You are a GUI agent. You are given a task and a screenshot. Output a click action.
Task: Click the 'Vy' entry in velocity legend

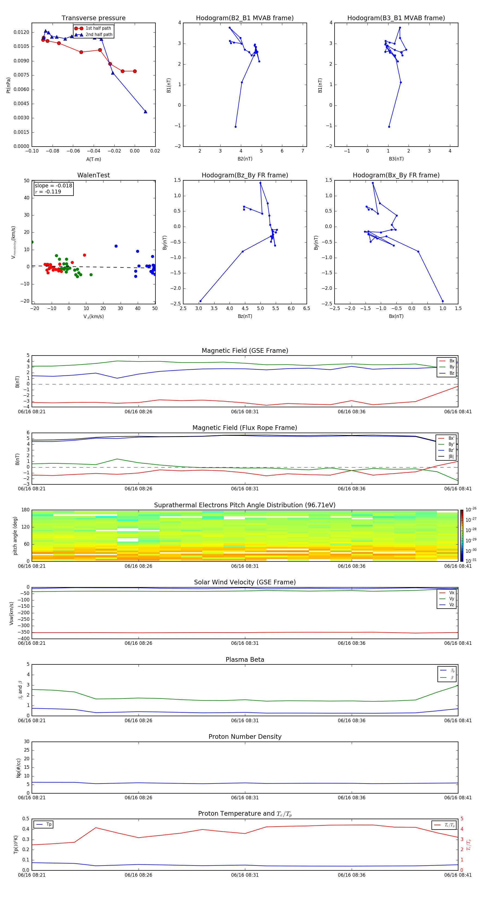447,599
